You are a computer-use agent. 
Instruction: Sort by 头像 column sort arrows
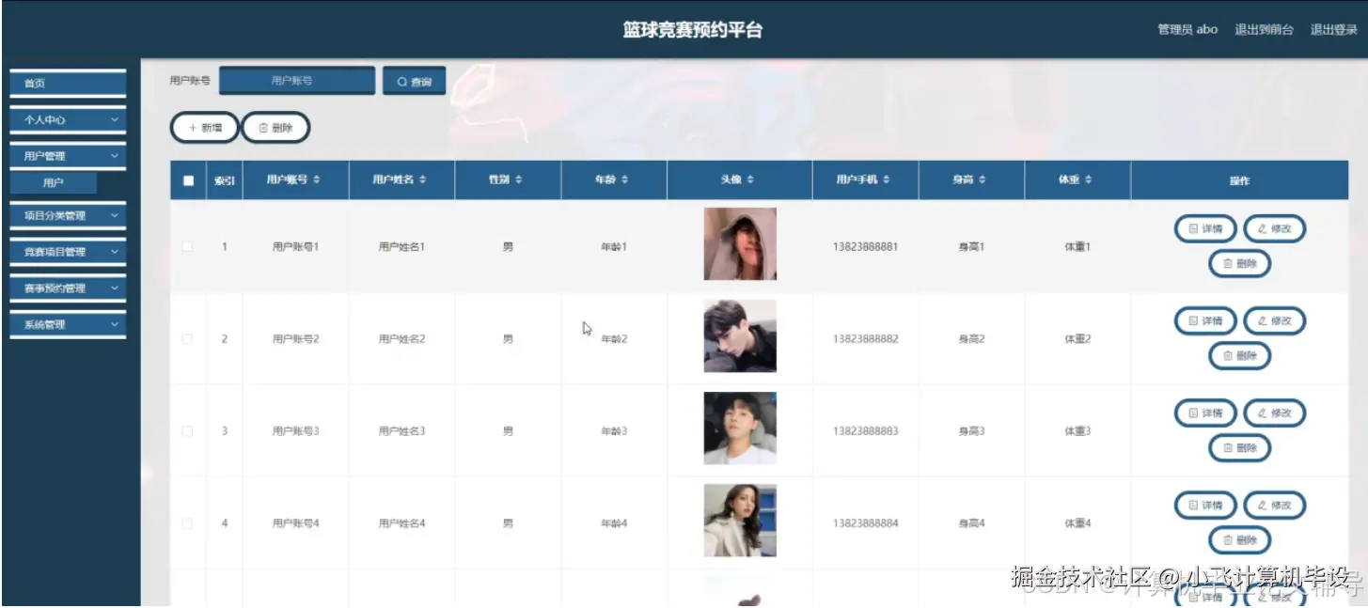tap(750, 179)
